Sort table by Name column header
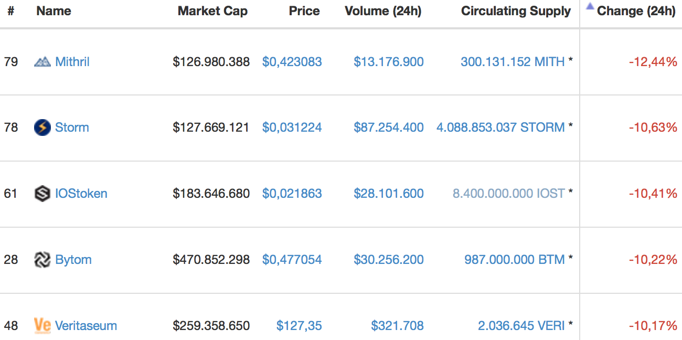Screen dimensions: 682x340 click(x=54, y=11)
